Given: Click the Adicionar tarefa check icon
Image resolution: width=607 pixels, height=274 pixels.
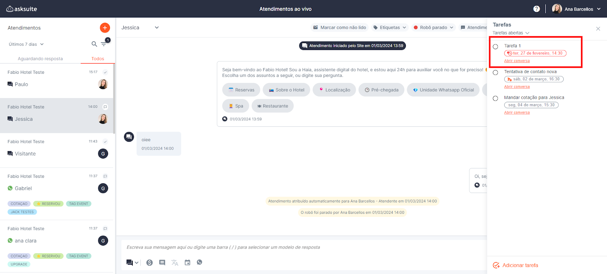Looking at the screenshot, I should 496,265.
